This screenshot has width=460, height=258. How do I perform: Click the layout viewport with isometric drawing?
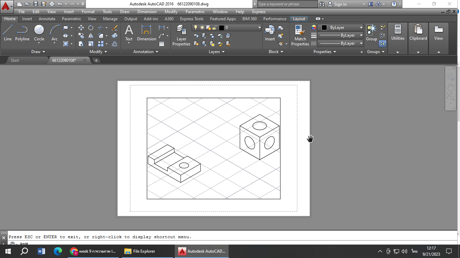click(x=213, y=148)
